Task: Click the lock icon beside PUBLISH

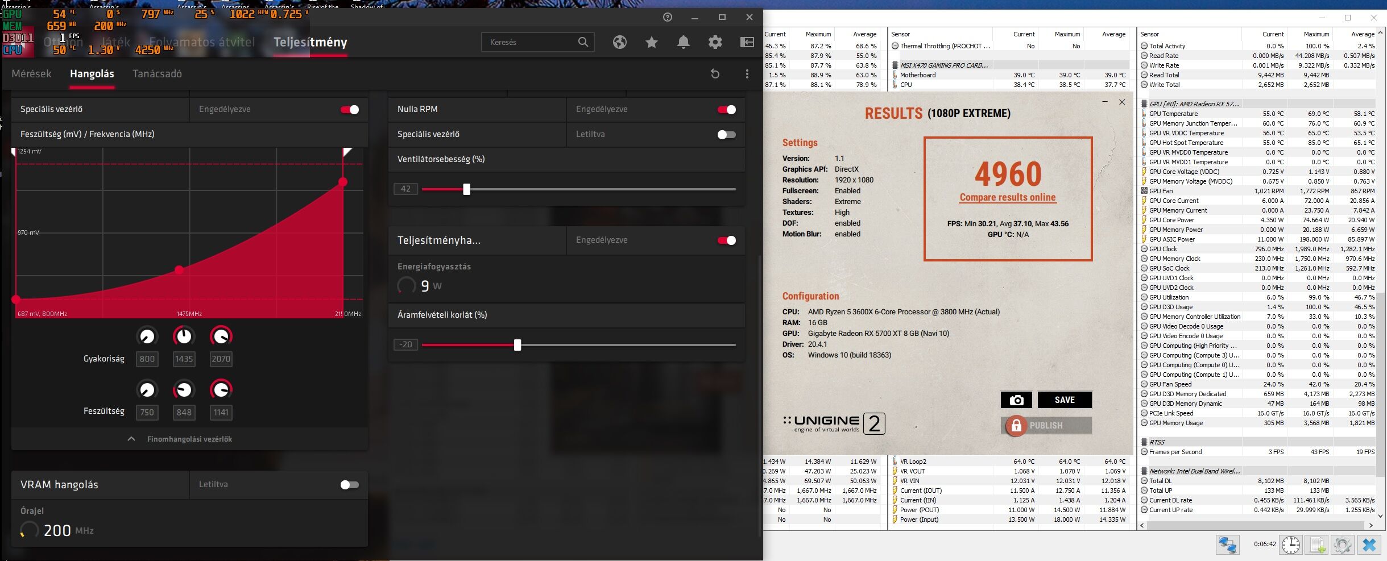Action: (1016, 426)
